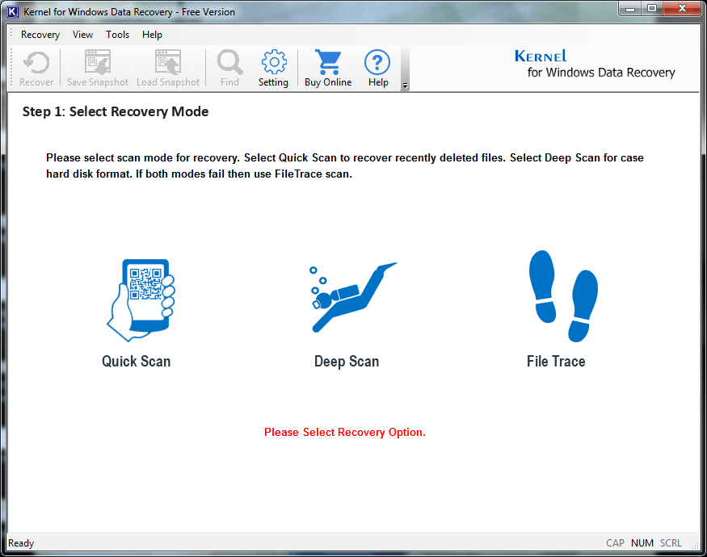The image size is (707, 557).
Task: Grab the window resize grip corner
Action: (695, 545)
